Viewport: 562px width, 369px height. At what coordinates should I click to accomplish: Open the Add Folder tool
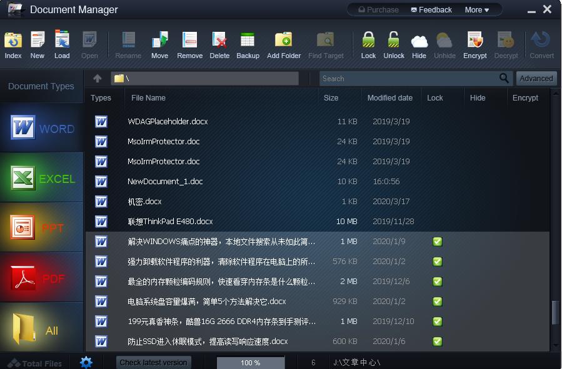coord(284,44)
